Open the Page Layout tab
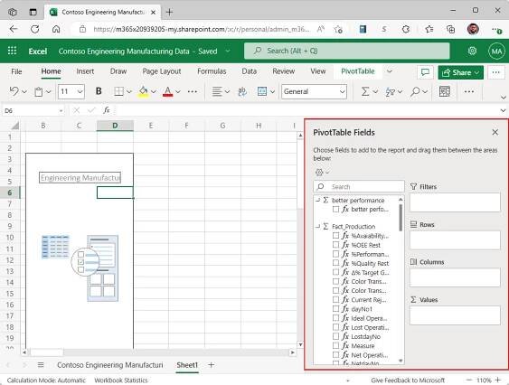 tap(162, 71)
